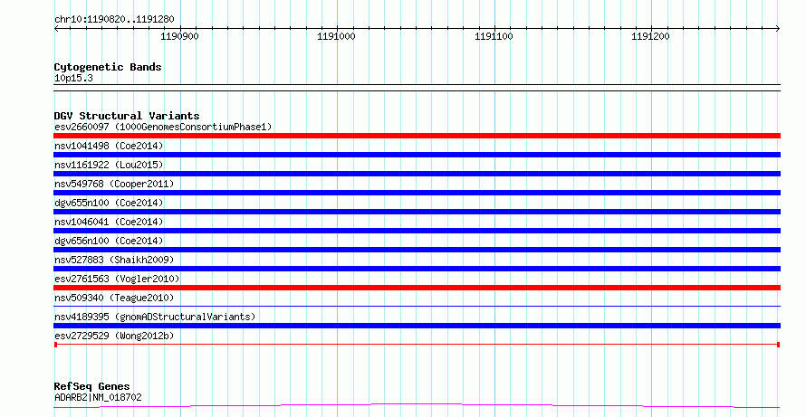Select the blue bar under nsv1041498

point(417,155)
